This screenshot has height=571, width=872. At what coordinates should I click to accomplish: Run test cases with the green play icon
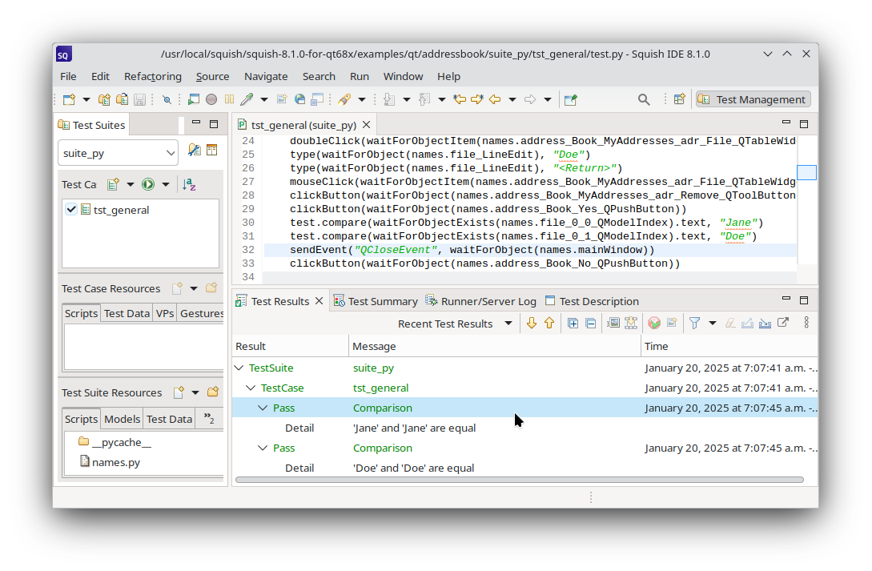pos(148,184)
